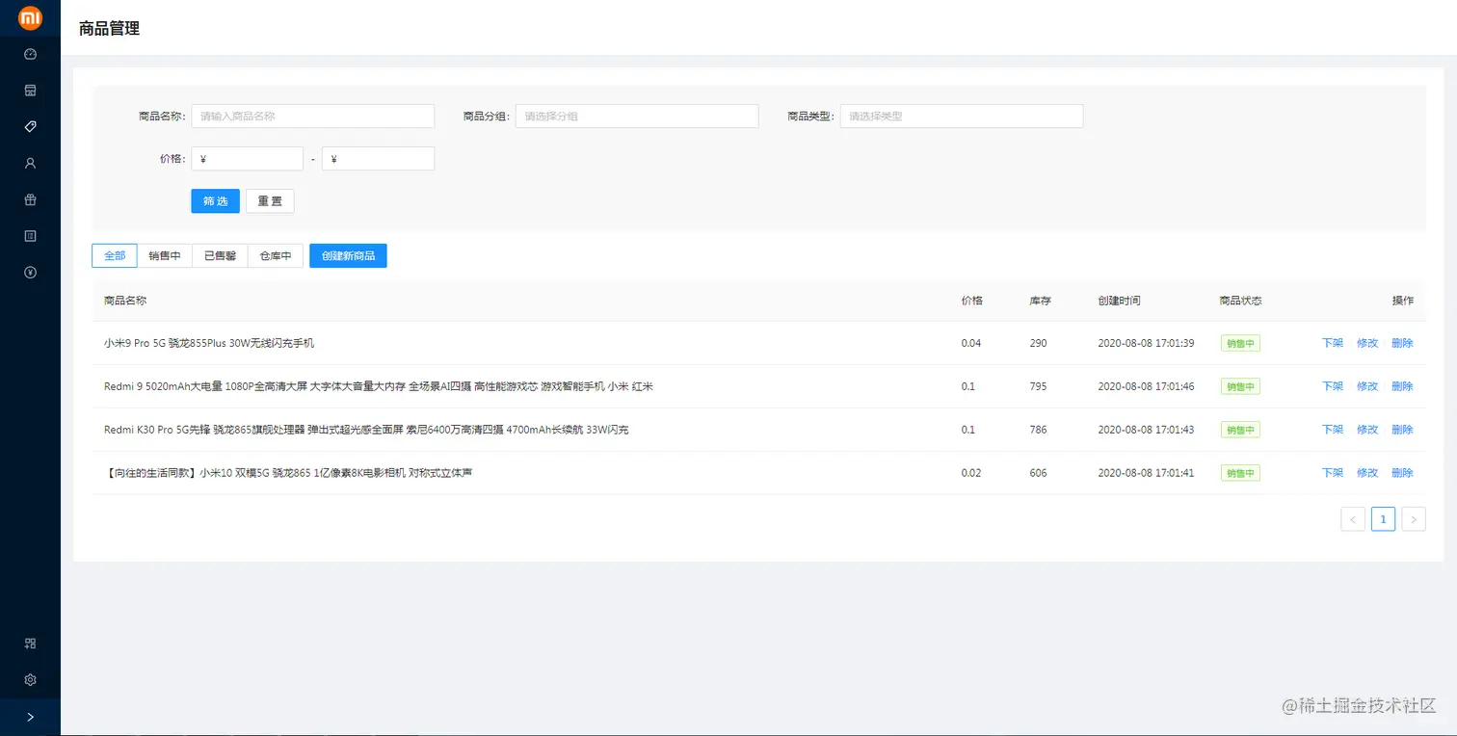Click timestamp 2020-08-08 17:01:46

point(1146,386)
